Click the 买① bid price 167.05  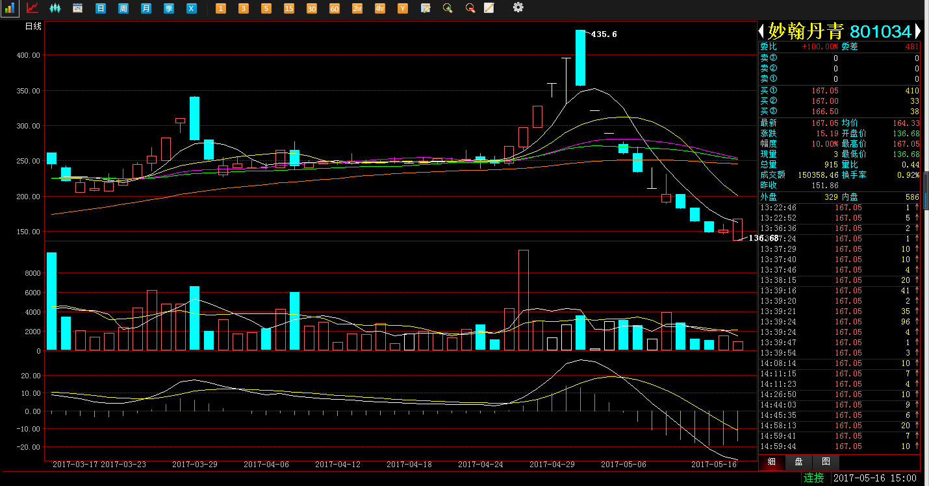(x=825, y=91)
